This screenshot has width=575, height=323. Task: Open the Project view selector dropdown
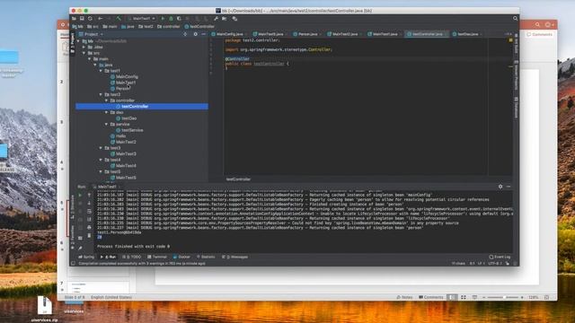(x=91, y=34)
